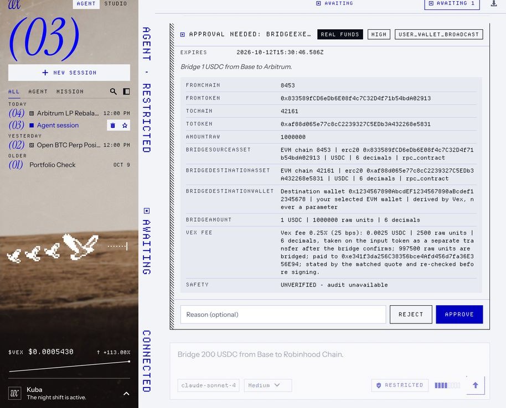This screenshot has width=506, height=408.
Task: Click the HIGH risk badge
Action: coord(379,34)
